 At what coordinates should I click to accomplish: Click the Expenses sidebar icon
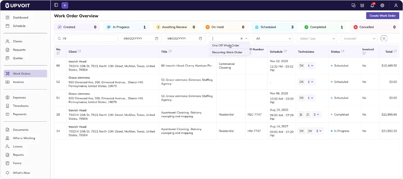click(x=7, y=97)
